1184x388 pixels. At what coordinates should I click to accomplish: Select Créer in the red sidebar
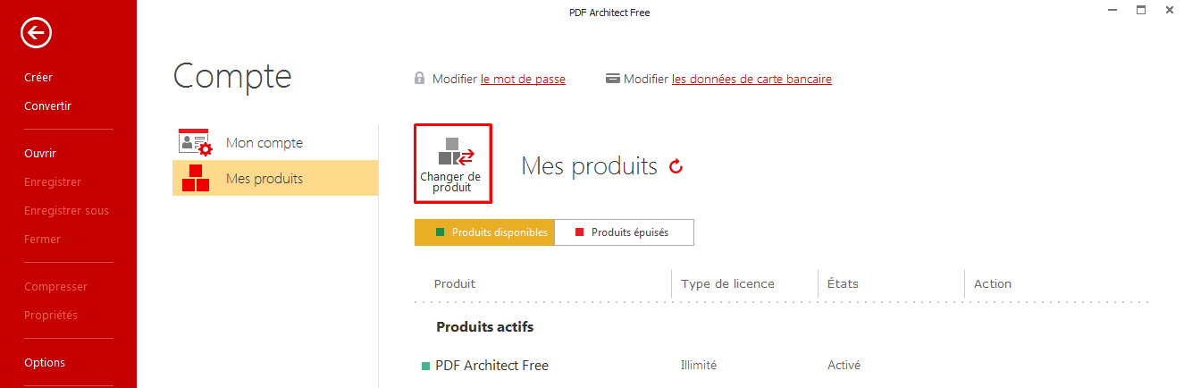pos(38,78)
